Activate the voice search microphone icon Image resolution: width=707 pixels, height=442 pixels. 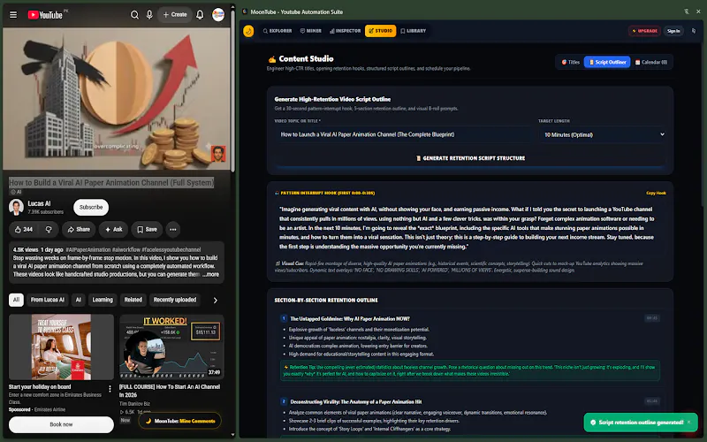(149, 15)
